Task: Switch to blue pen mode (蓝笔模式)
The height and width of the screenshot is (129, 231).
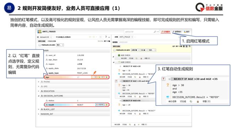Action: coord(177,32)
